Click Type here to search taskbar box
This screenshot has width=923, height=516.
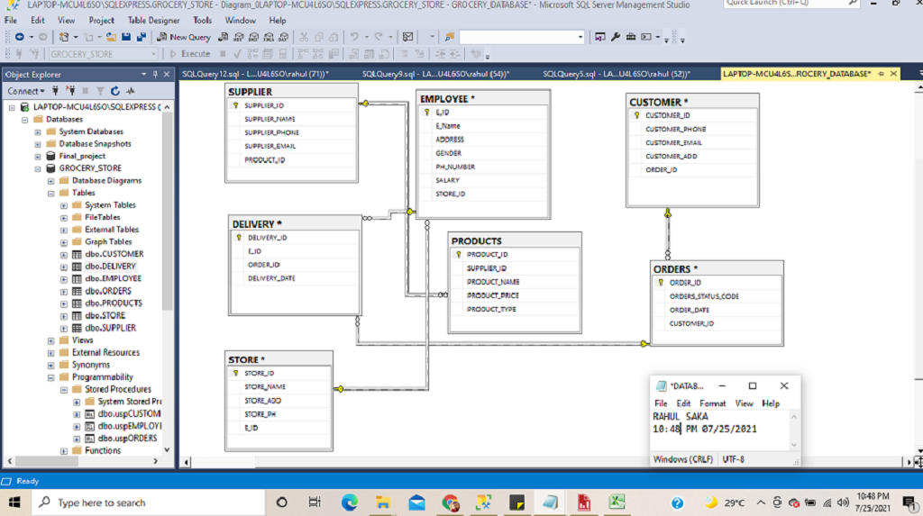point(147,502)
